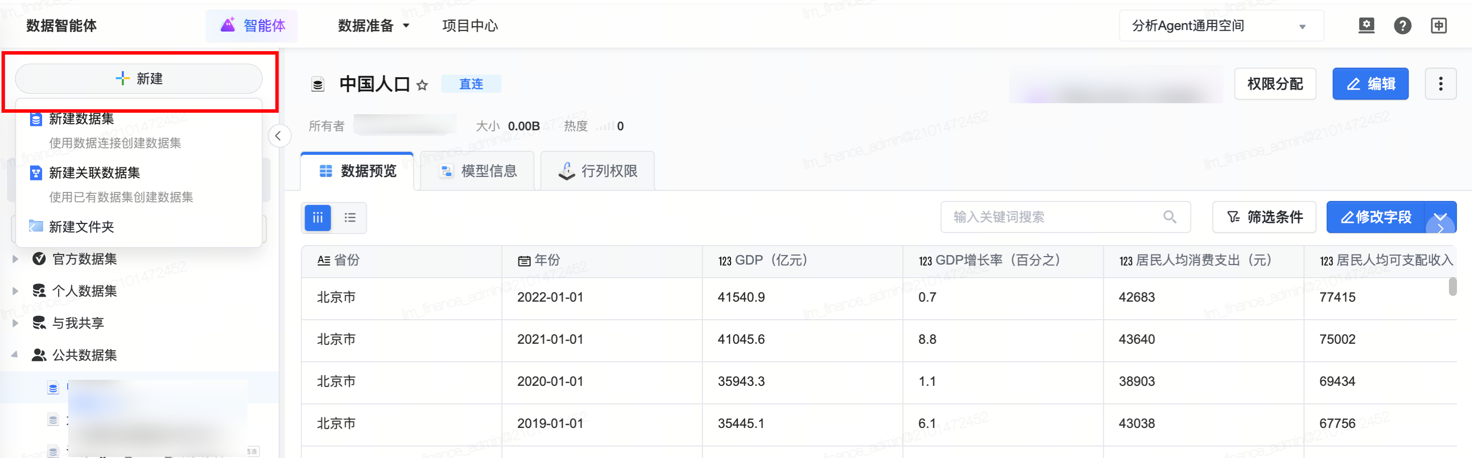Image resolution: width=1472 pixels, height=458 pixels.
Task: Click the grid layout icon at top right
Action: 1438,26
